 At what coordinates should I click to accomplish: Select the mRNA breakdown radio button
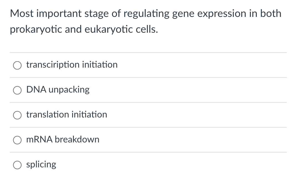click(17, 140)
